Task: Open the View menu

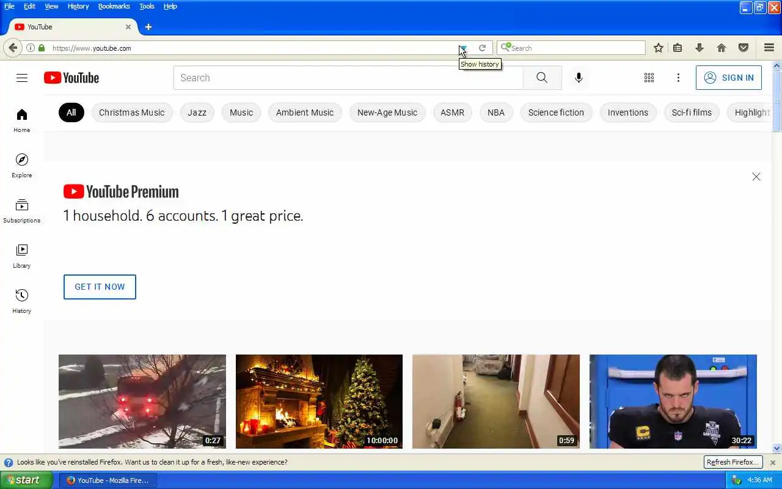Action: (51, 6)
